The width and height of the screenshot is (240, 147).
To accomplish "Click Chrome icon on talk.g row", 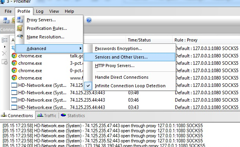I will coord(14,56).
